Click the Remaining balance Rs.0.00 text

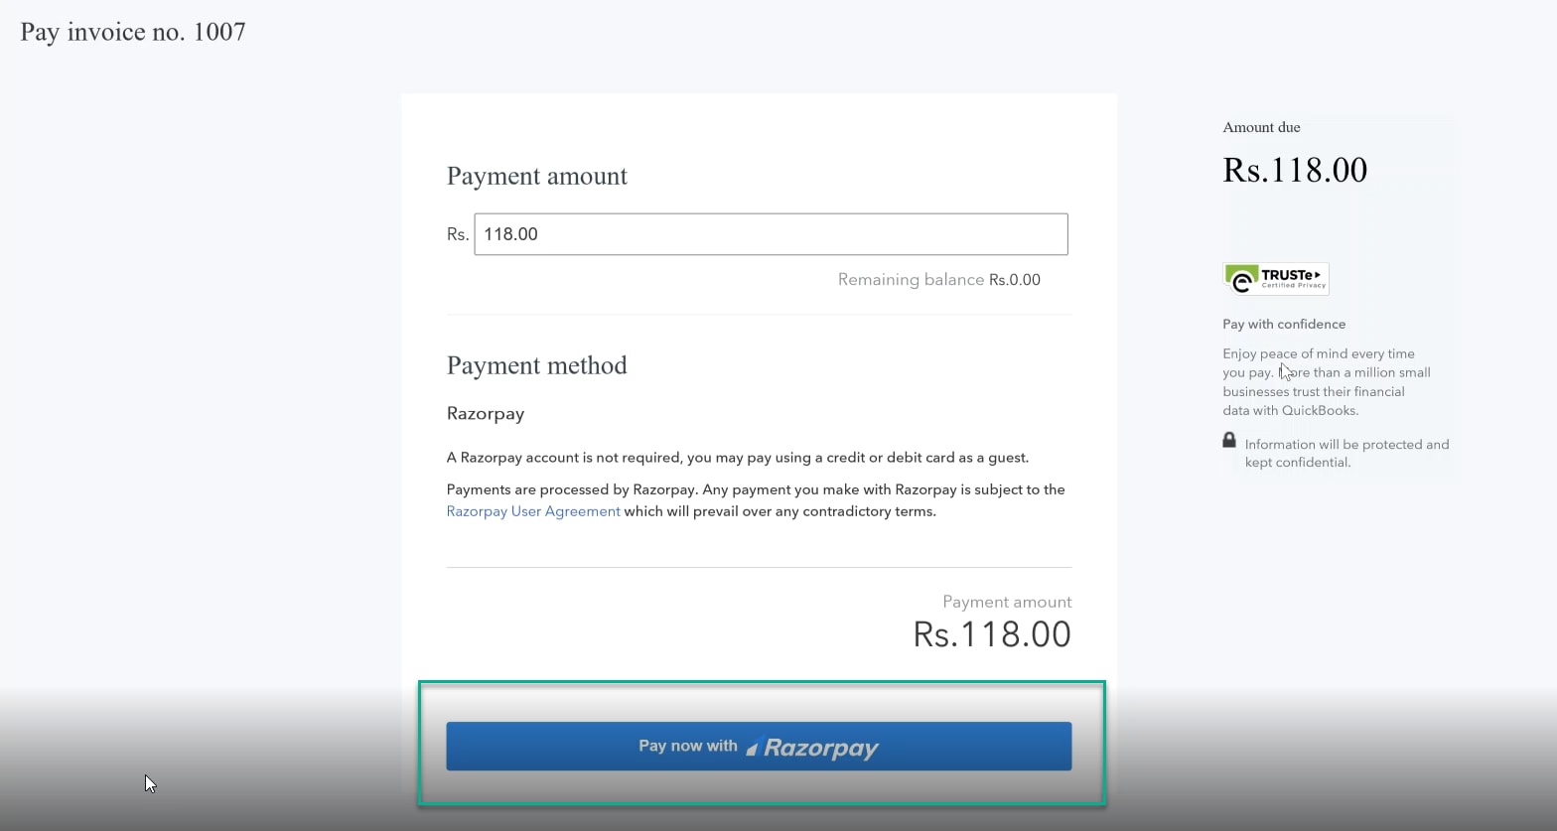tap(938, 280)
